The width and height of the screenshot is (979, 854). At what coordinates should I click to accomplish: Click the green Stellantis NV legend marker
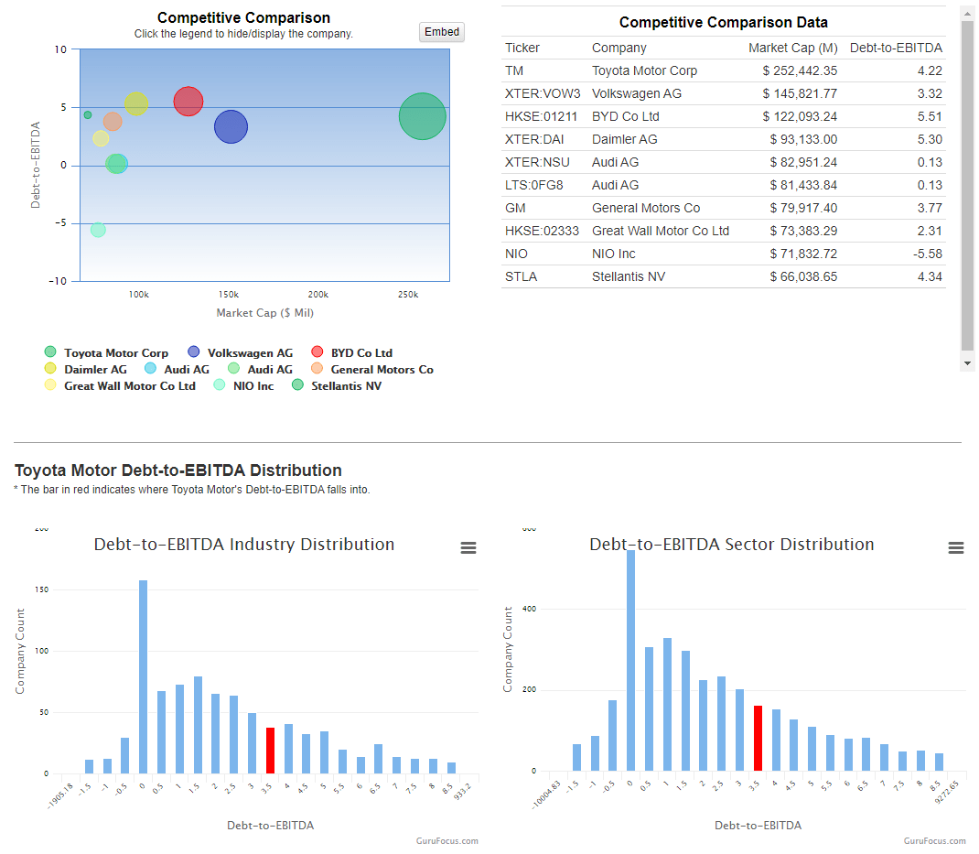[296, 385]
